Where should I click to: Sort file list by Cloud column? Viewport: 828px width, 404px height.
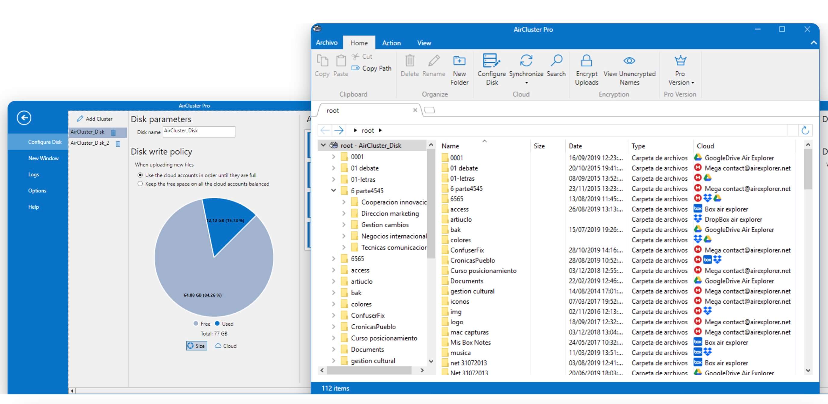click(x=705, y=146)
